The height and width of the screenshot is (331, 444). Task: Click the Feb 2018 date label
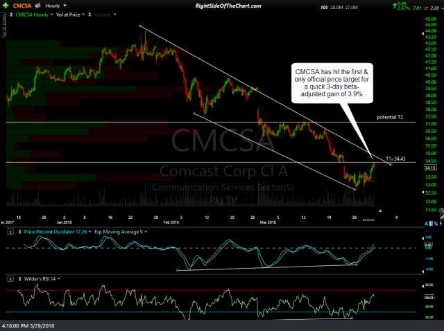(171, 222)
